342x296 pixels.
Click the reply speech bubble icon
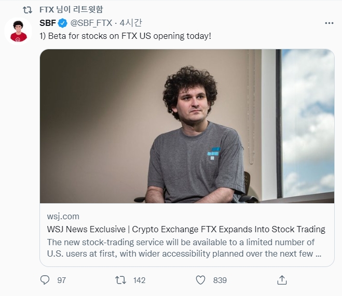[45, 280]
